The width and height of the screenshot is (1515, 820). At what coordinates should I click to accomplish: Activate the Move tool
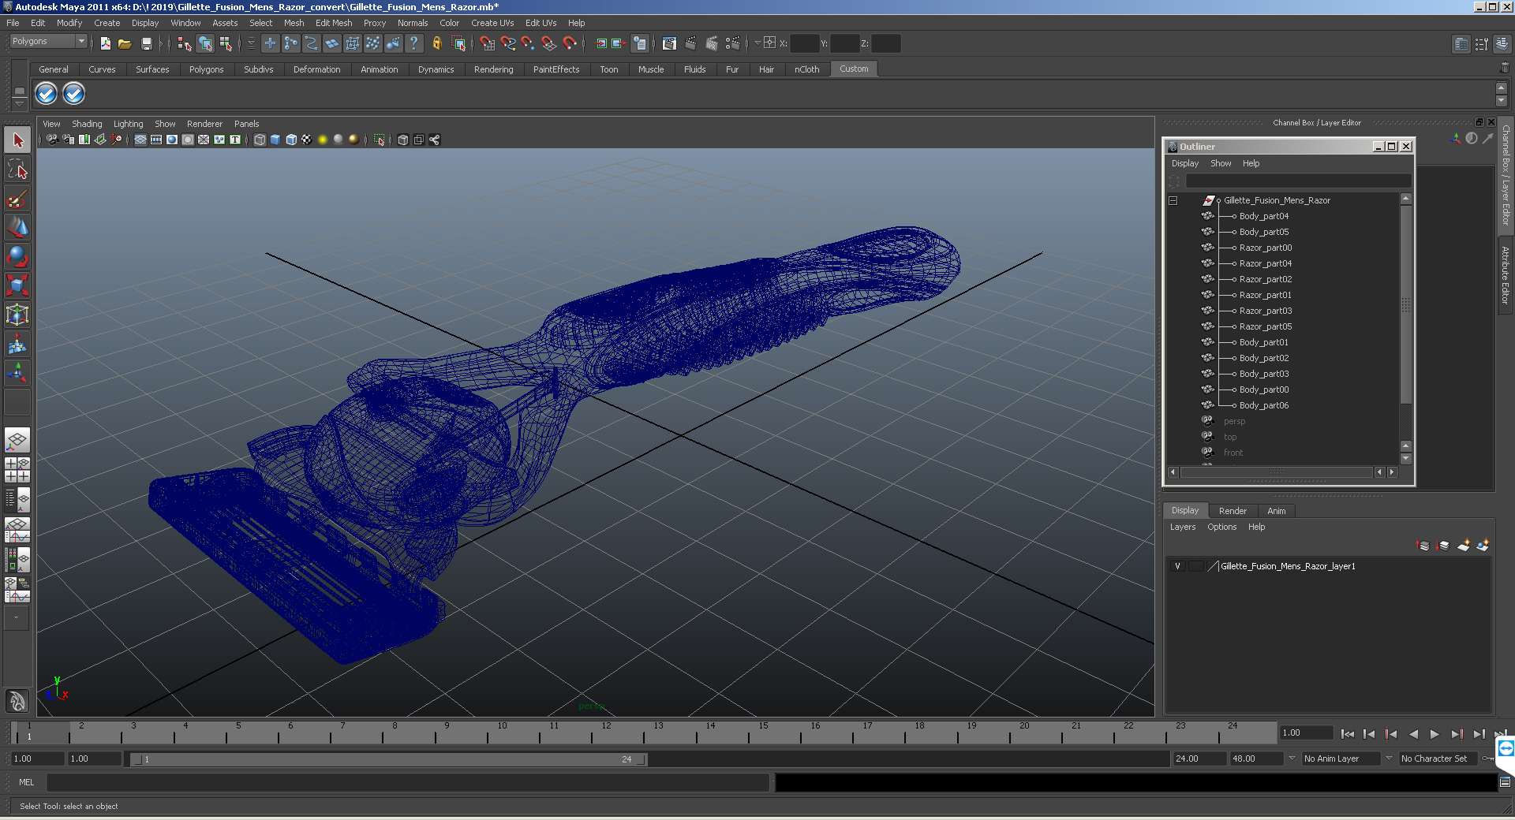point(17,227)
